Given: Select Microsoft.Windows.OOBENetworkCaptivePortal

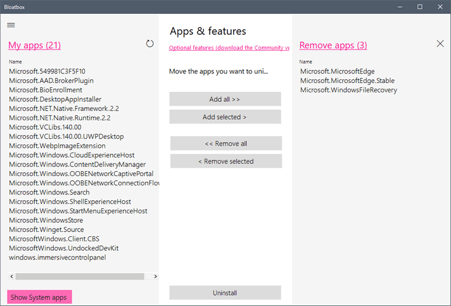Looking at the screenshot, I should pyautogui.click(x=81, y=174).
